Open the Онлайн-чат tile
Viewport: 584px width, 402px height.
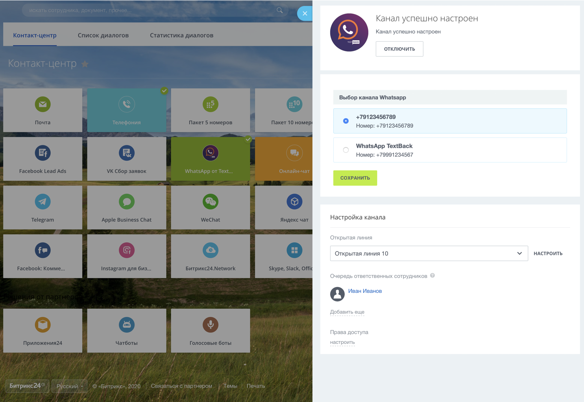coord(284,159)
